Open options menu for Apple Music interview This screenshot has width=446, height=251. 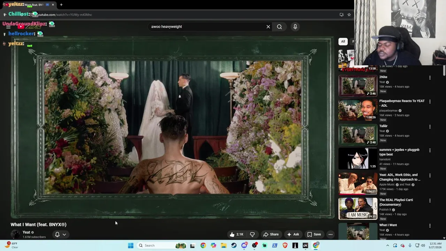pos(430,175)
